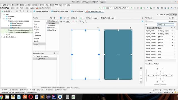Click the warnings indicator icon in design toolbar

[142, 18]
